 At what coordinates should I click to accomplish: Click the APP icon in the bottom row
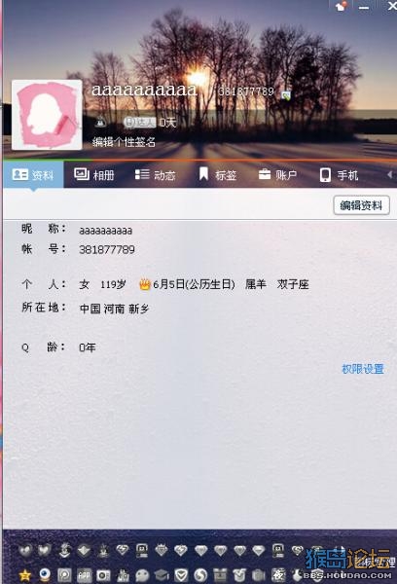84,575
